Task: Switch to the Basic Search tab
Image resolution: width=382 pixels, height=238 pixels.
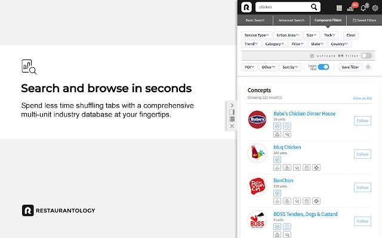Action: coord(255,20)
